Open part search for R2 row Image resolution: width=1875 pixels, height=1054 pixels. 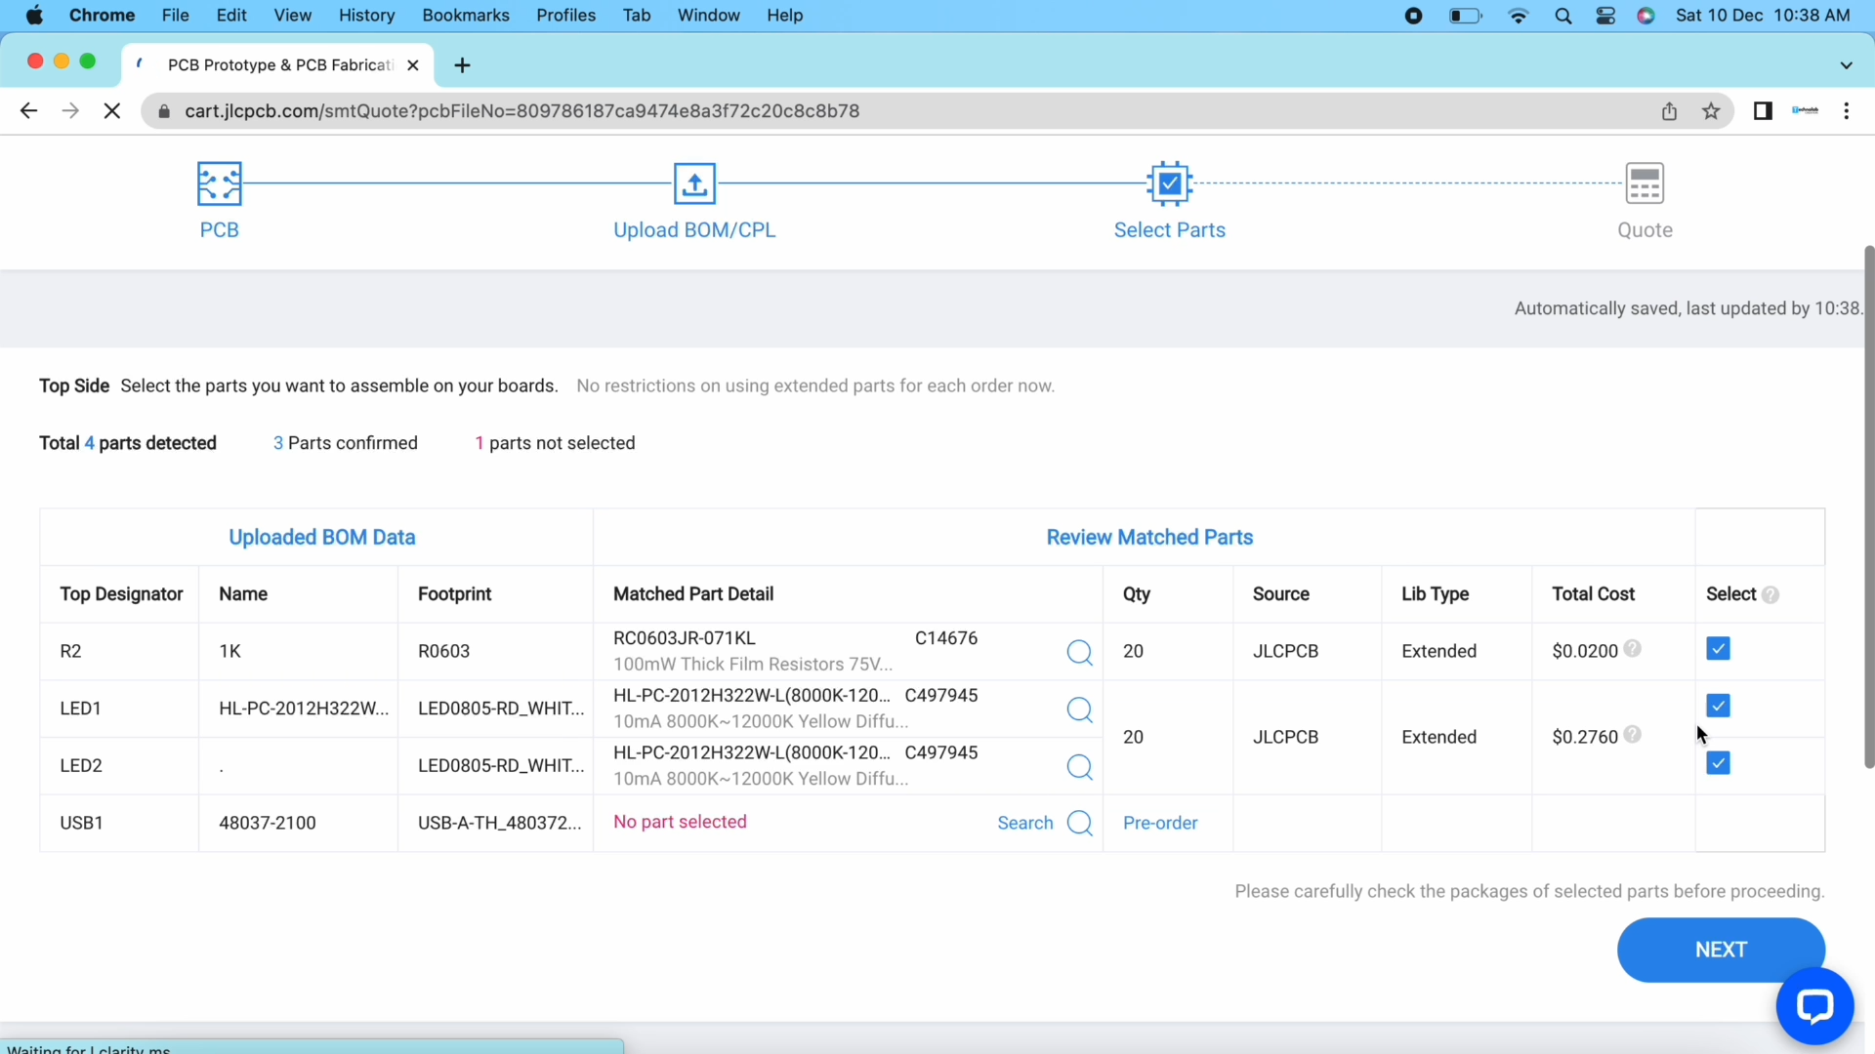pos(1079,652)
